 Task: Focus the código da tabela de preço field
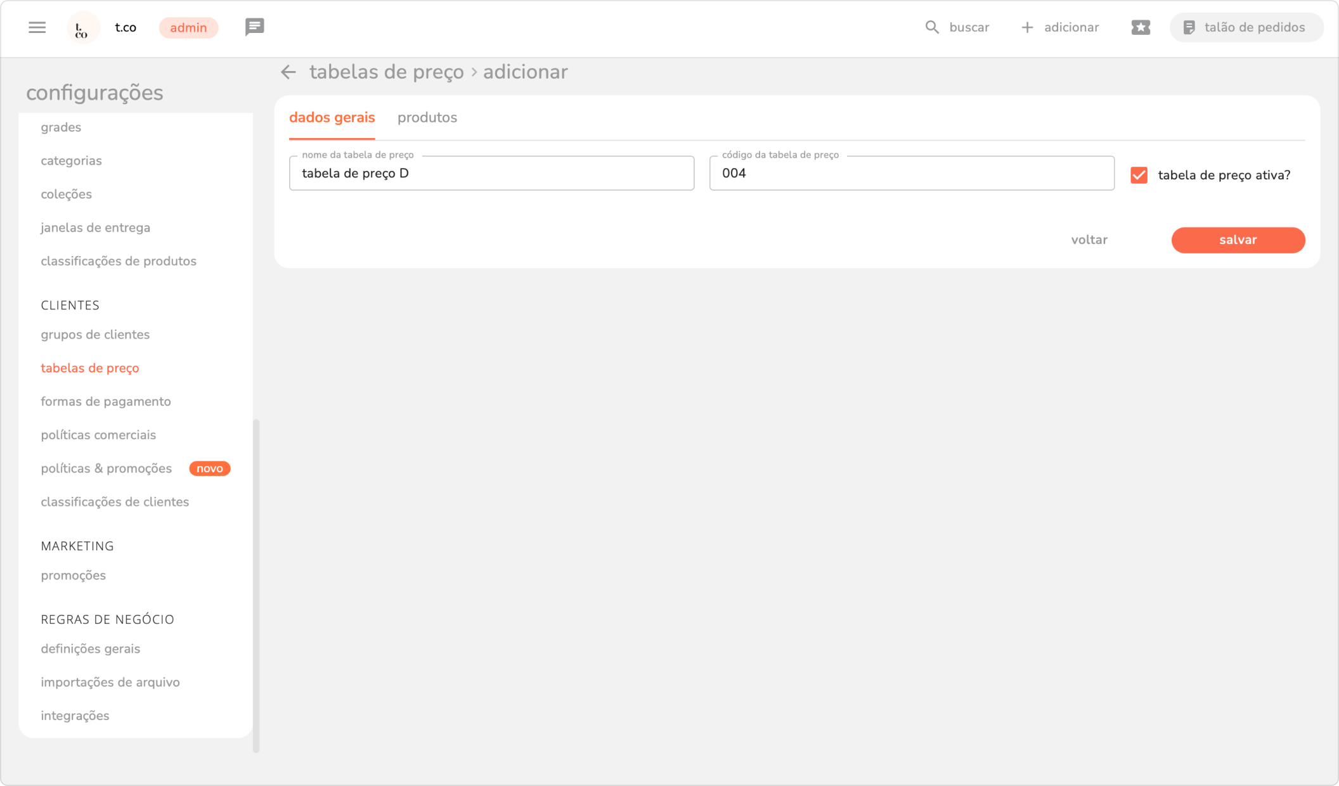(911, 174)
